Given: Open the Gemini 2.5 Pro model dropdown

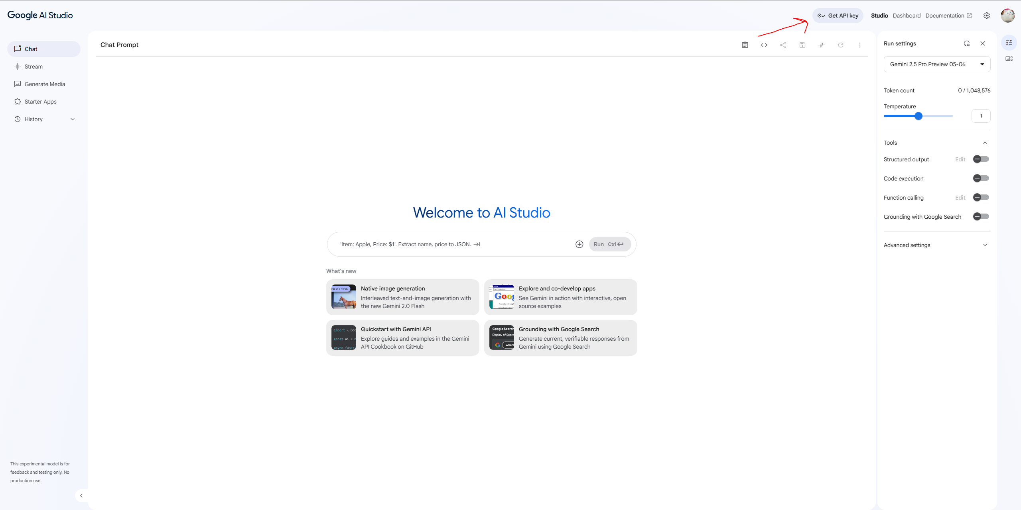Looking at the screenshot, I should (937, 64).
